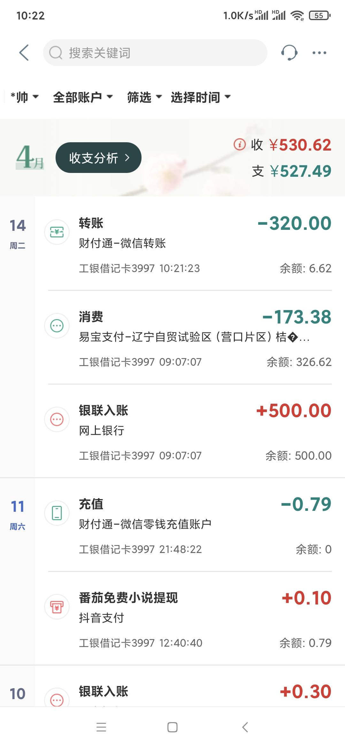Expand the *帅 account holder dropdown
Image resolution: width=345 pixels, height=748 pixels.
pos(24,97)
